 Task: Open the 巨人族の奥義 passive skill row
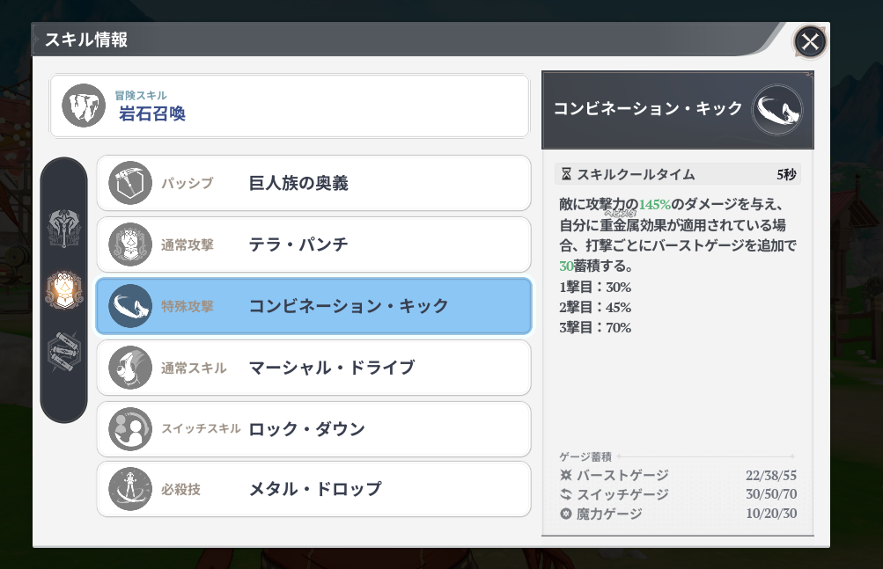point(313,183)
